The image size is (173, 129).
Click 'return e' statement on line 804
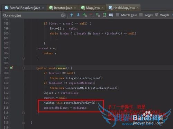50,53
